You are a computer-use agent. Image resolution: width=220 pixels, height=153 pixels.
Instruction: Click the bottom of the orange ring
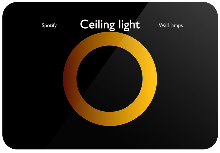click(110, 119)
